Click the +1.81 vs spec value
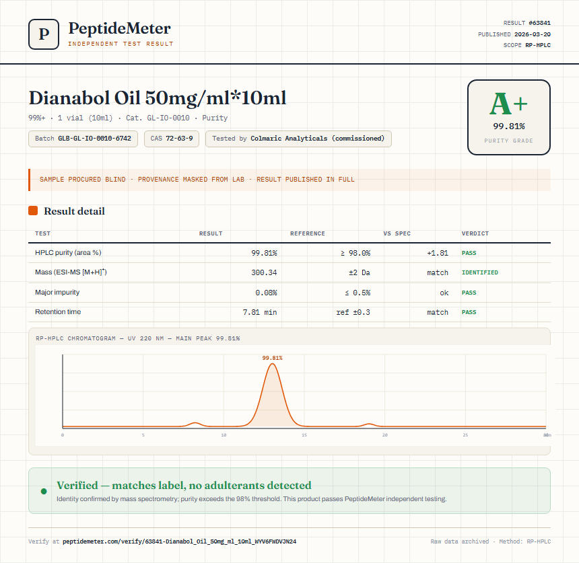The image size is (579, 563). coord(438,253)
